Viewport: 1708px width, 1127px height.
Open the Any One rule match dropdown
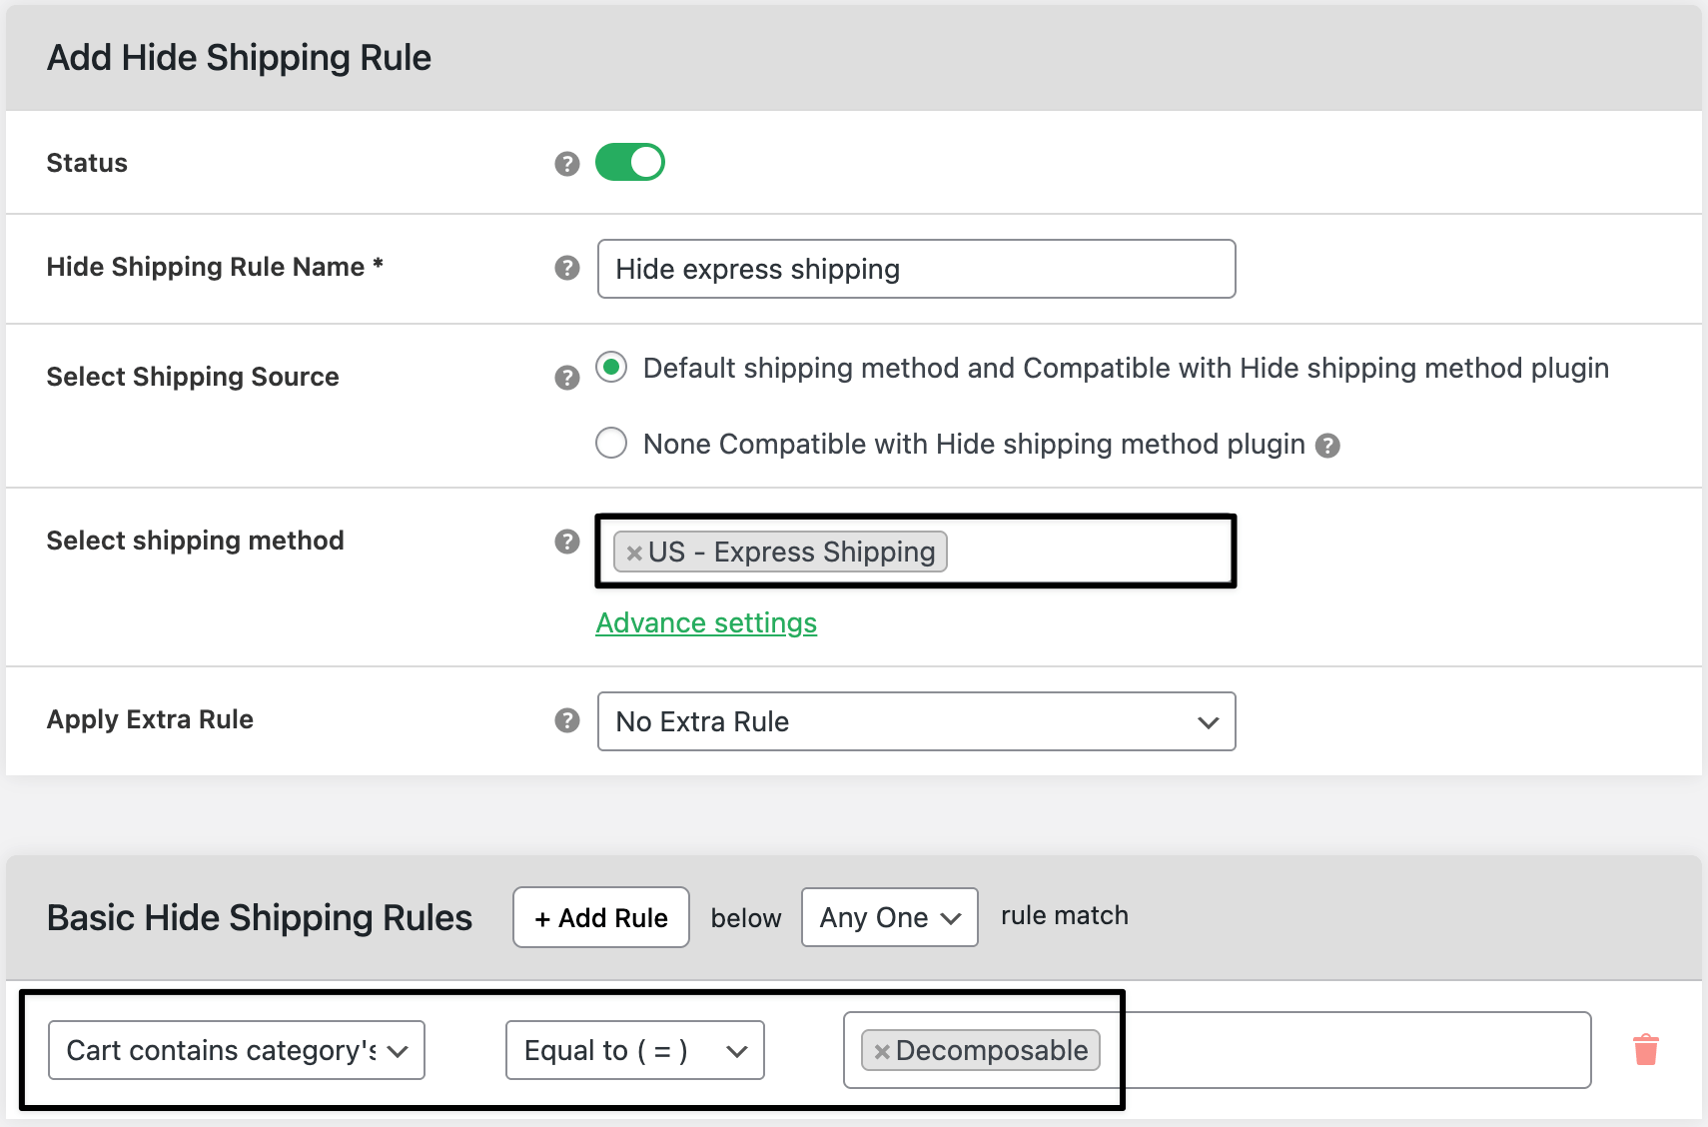click(889, 917)
